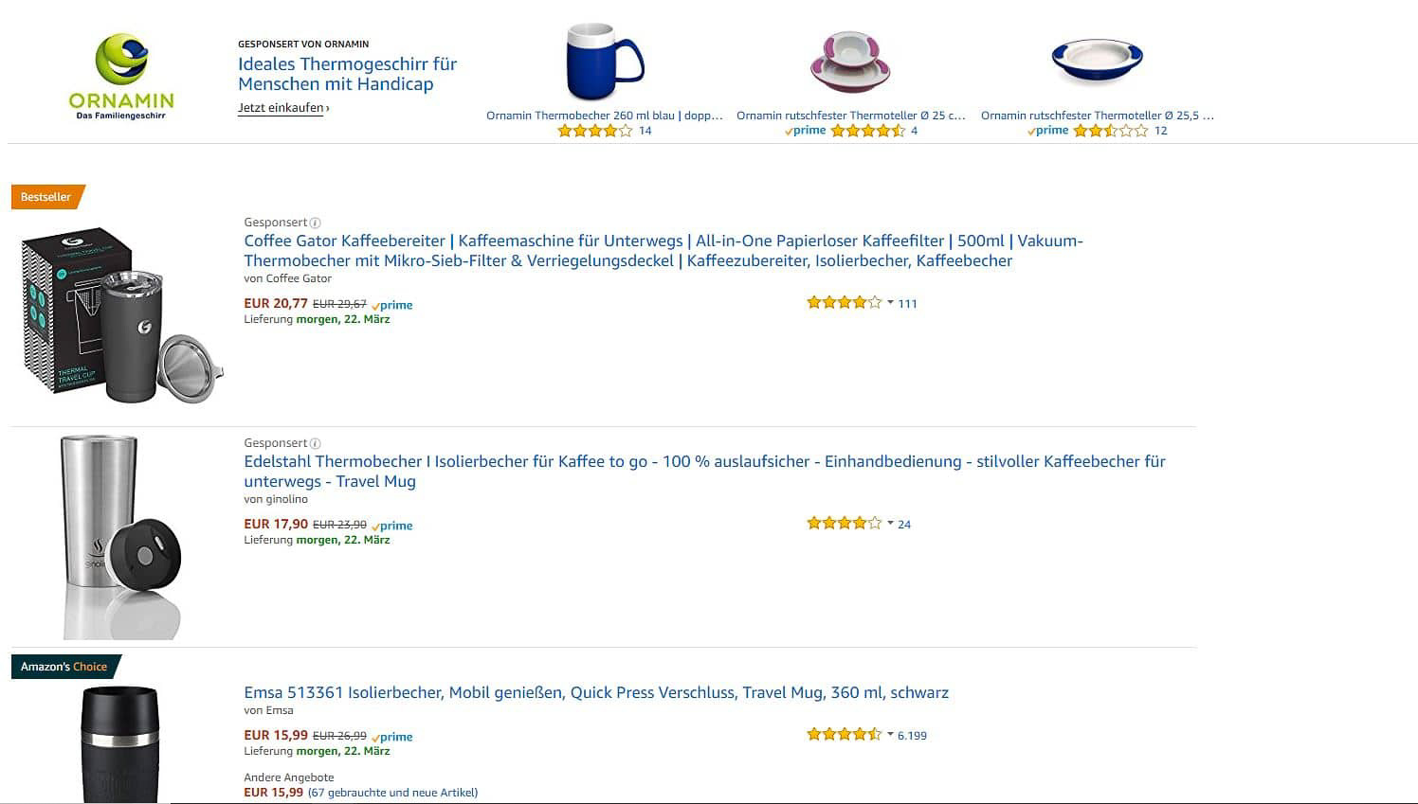Click the Prime badge next to EUR 15,99
Screen dimensions: 1418x804
[x=392, y=737]
